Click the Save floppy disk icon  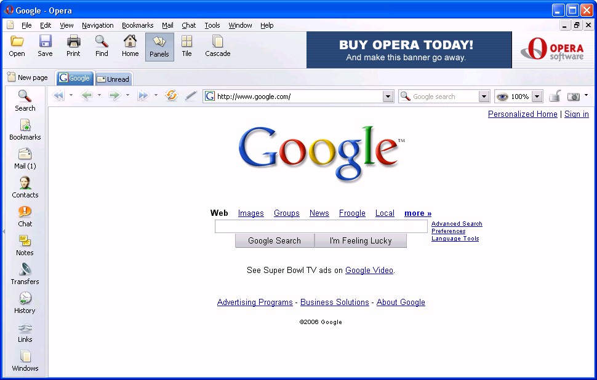(x=46, y=41)
